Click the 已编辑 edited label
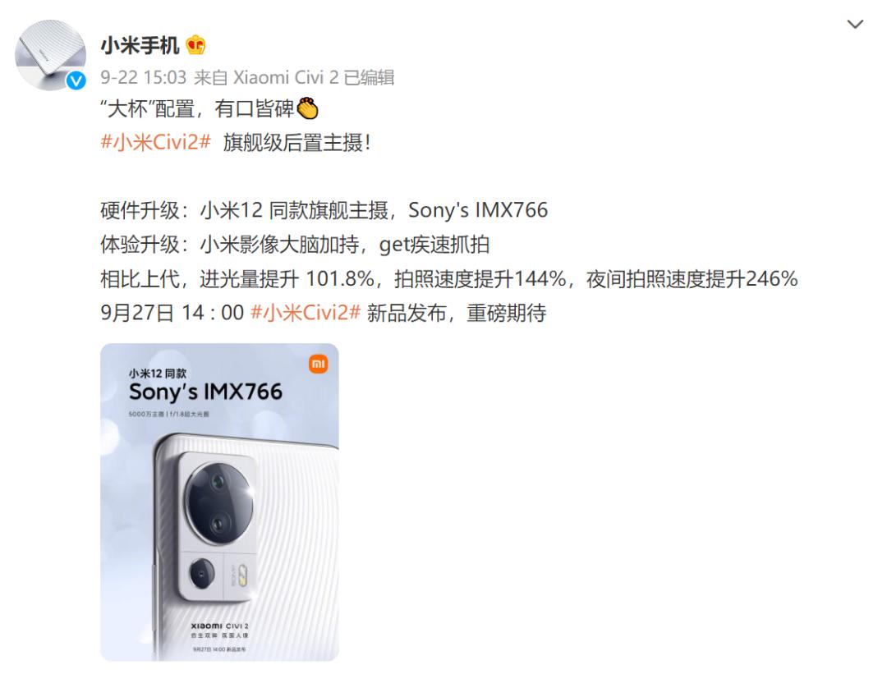The width and height of the screenshot is (887, 674). pos(369,77)
